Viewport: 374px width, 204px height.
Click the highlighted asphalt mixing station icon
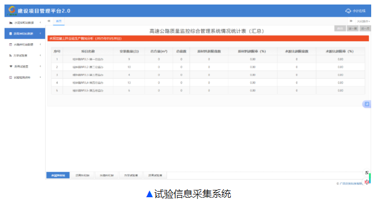point(11,34)
